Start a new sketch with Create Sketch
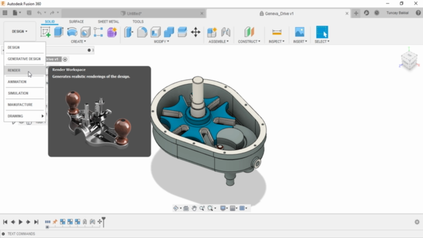 click(46, 32)
